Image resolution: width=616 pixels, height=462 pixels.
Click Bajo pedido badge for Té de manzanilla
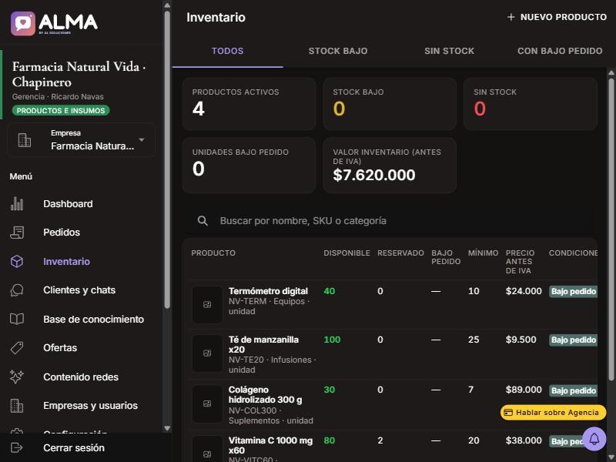click(573, 340)
